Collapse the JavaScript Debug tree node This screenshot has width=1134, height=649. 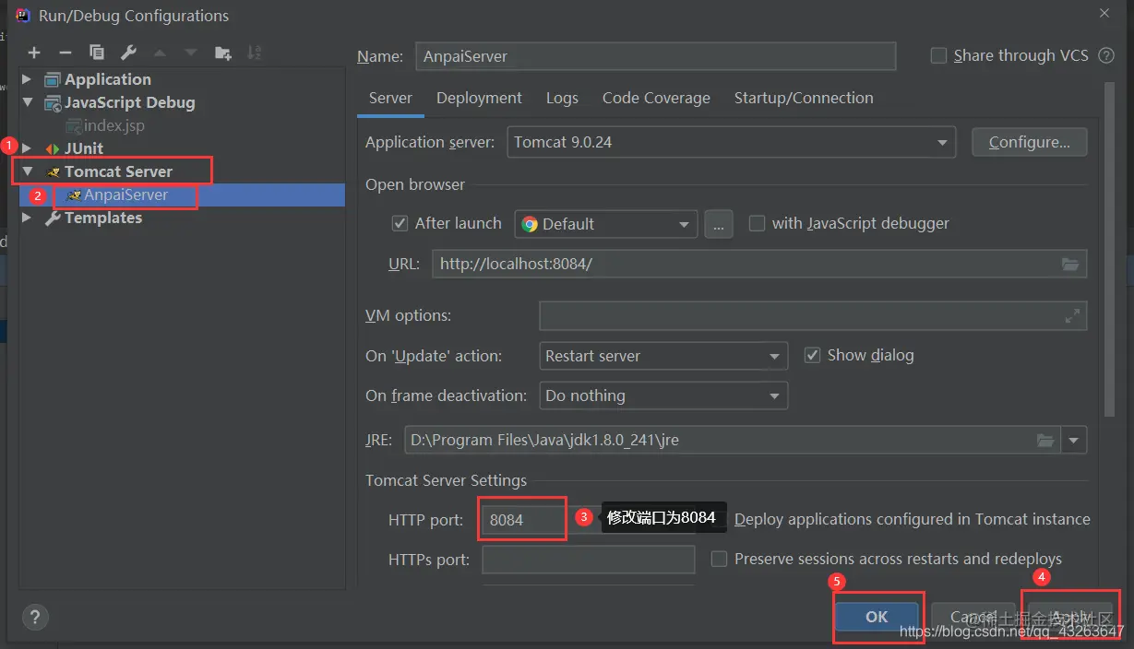pyautogui.click(x=27, y=102)
